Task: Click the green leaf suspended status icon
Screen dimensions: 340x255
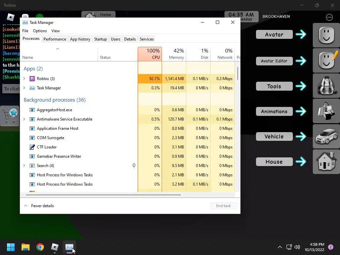Action: (x=134, y=166)
